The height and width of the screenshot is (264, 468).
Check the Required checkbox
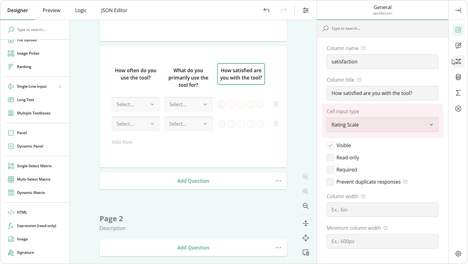pos(330,170)
